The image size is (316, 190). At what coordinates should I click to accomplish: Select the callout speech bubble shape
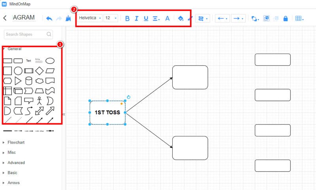click(28, 101)
